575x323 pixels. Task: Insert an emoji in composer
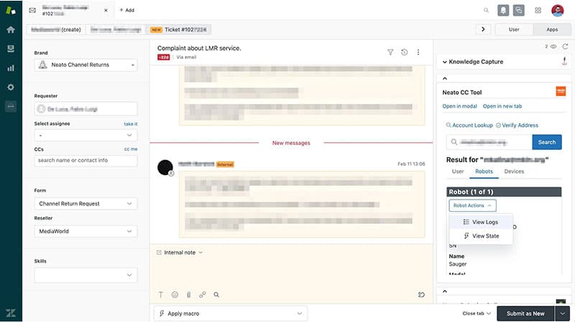[x=175, y=295]
